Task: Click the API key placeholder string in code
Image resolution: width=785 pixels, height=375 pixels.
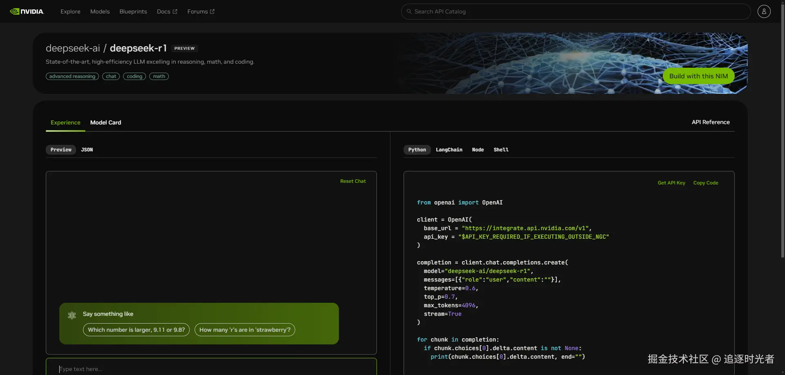Action: tap(534, 237)
